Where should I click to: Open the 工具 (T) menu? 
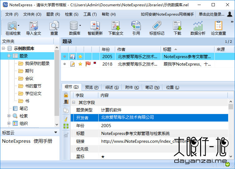pos(90,14)
